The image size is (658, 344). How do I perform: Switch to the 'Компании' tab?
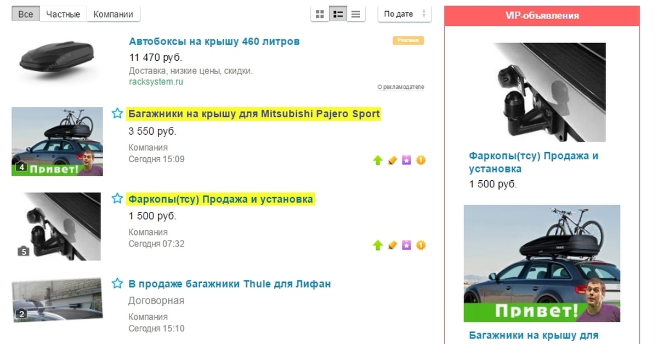coord(113,14)
